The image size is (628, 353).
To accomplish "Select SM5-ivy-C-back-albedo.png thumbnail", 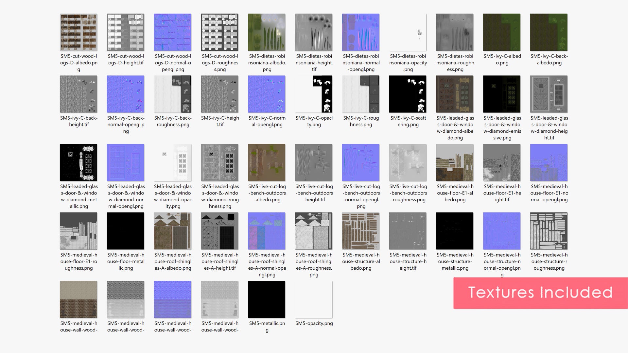I will (549, 32).
